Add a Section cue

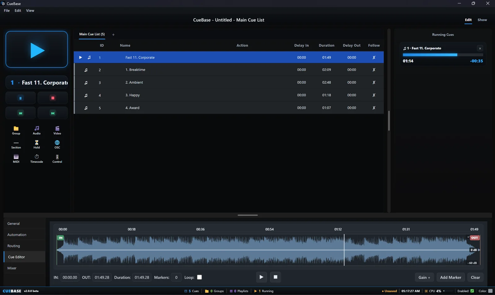(x=16, y=145)
